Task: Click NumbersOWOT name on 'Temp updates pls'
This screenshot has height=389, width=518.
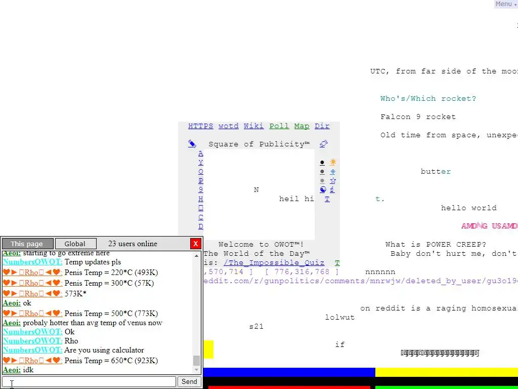Action: click(x=32, y=262)
